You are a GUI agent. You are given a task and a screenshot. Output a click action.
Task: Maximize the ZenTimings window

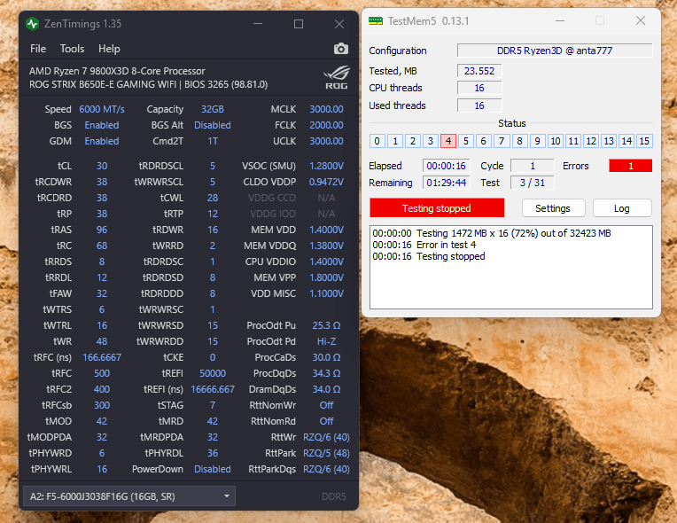[299, 24]
